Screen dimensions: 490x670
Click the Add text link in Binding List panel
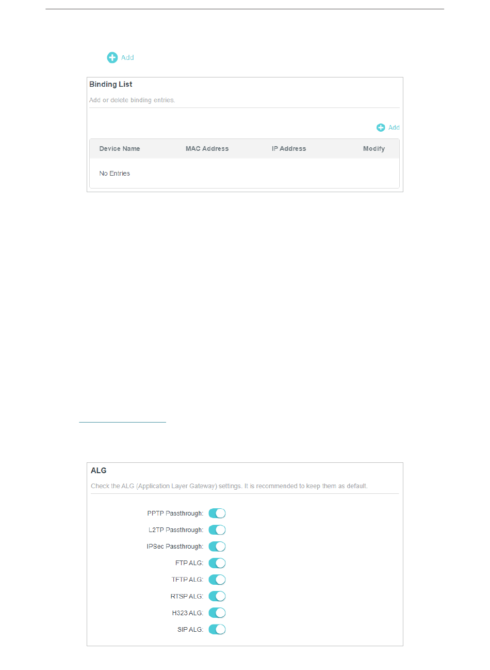394,128
